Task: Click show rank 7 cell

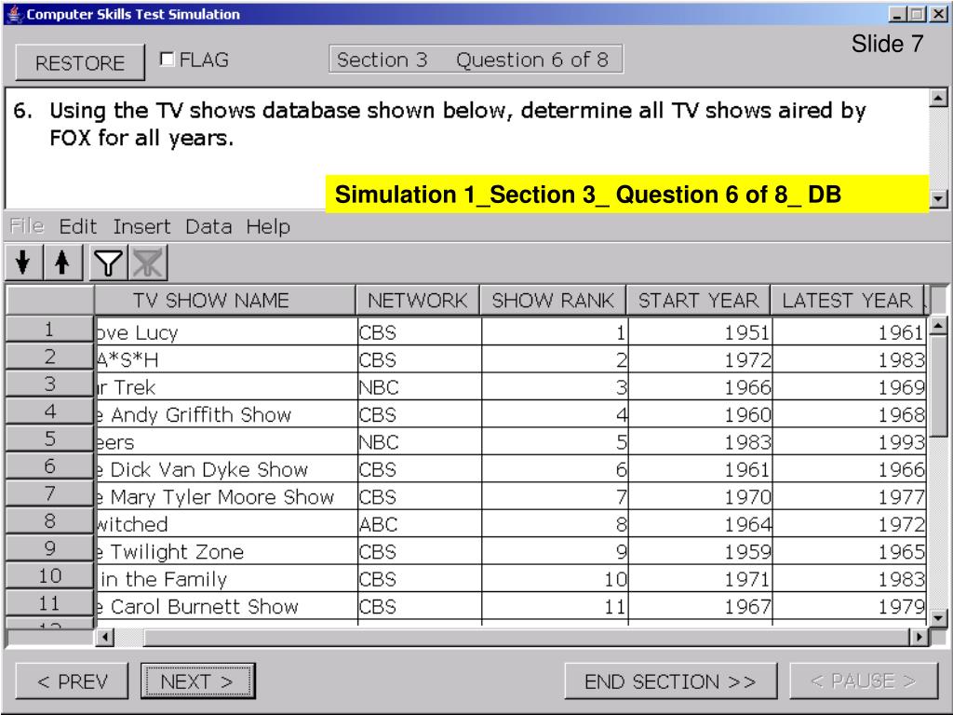Action: click(x=555, y=496)
